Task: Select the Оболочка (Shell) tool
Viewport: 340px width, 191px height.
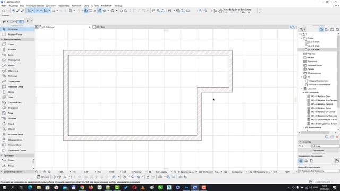Action: [x=17, y=71]
